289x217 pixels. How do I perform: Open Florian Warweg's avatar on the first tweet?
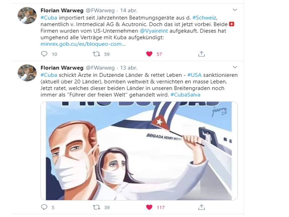(27, 15)
